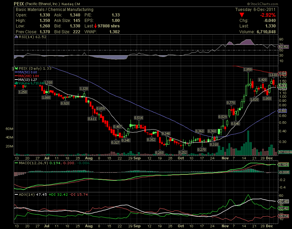Click the Ask Size value 145
Screen dimensions: 292x229
(x=77, y=21)
